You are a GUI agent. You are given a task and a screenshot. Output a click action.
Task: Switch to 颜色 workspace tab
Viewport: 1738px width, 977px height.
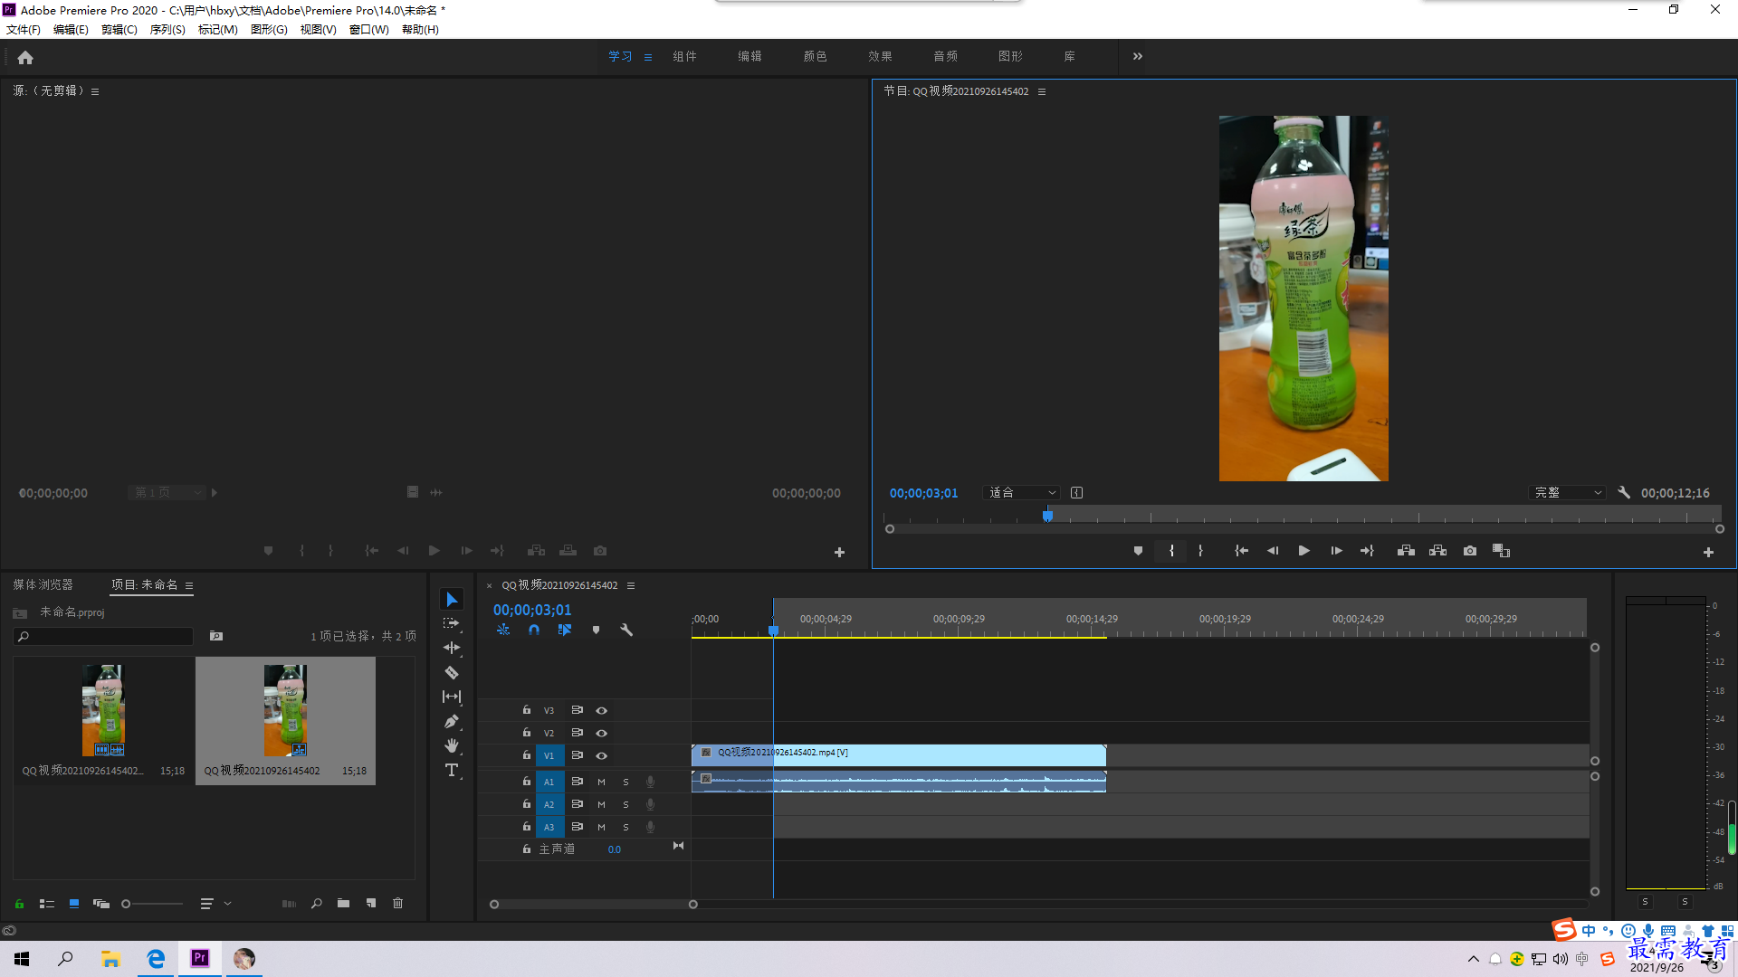click(x=815, y=56)
